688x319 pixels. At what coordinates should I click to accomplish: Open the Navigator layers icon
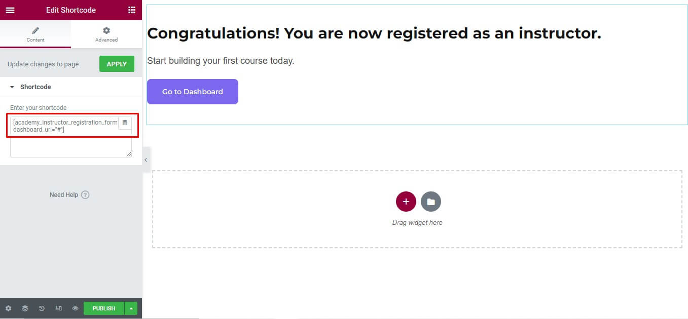[25, 308]
